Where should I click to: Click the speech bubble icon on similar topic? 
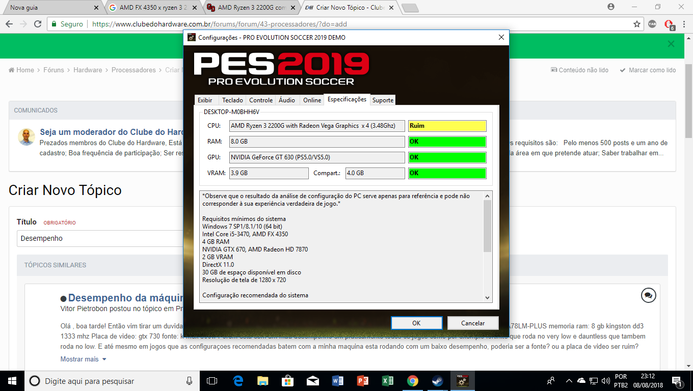[x=648, y=295]
